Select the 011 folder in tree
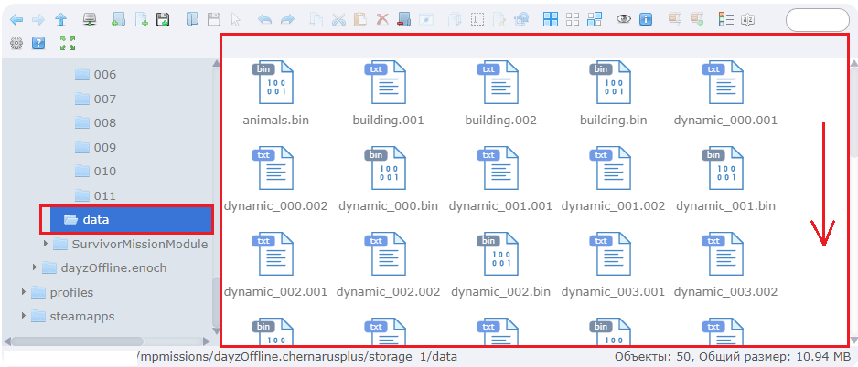 point(95,195)
